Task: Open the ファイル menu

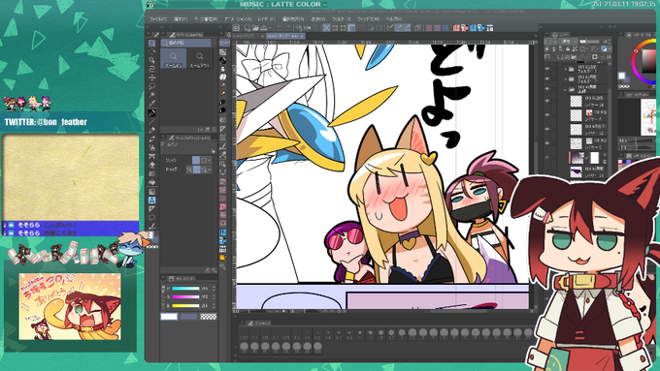Action: point(158,19)
